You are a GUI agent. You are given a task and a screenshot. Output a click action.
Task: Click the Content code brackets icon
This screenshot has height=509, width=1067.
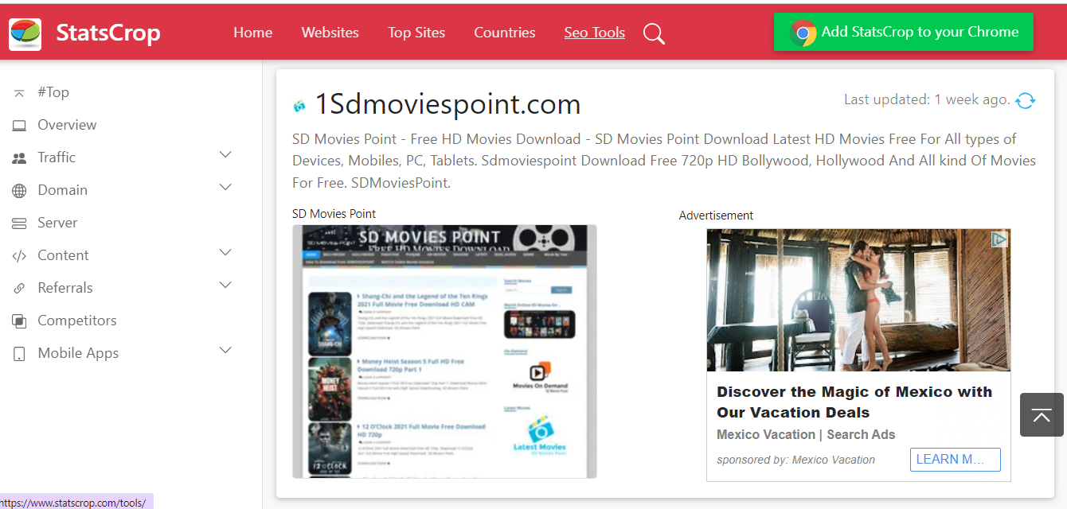coord(19,256)
